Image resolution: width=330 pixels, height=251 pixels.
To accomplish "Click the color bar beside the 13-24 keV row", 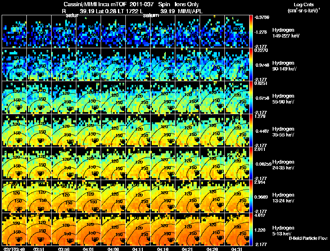I will tap(251, 196).
